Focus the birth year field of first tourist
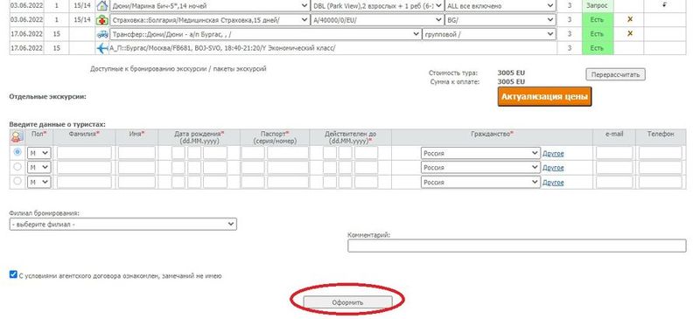The height and width of the screenshot is (319, 700). point(215,153)
